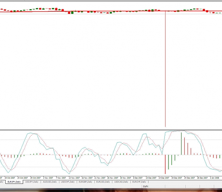
Task: Click the 29 Oct 2007 date label
Action: [x=36, y=178]
